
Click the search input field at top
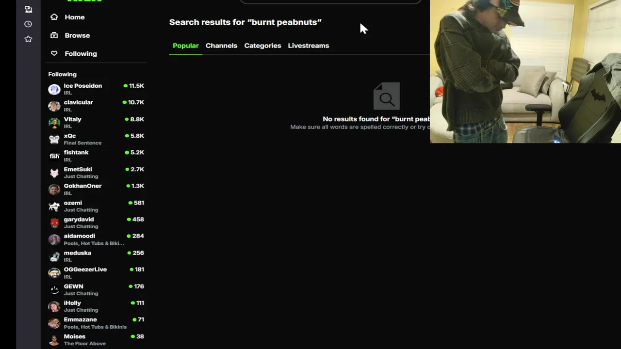pos(331,1)
